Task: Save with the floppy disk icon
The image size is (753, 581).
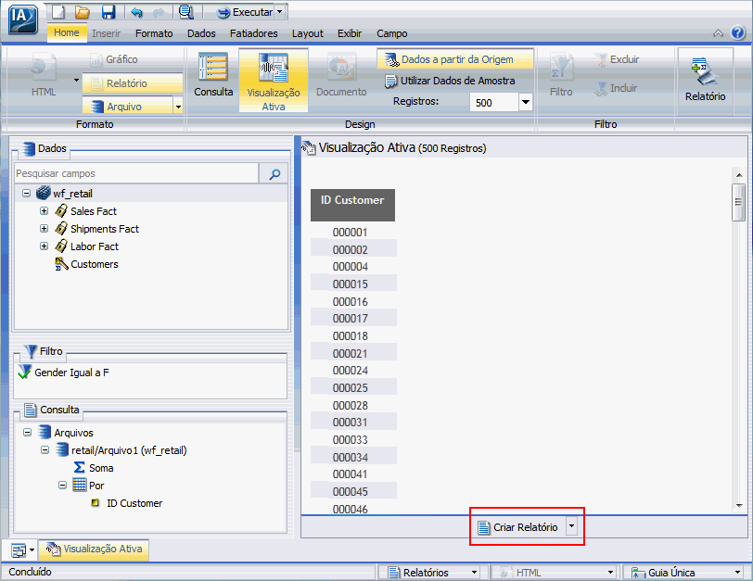Action: tap(109, 11)
